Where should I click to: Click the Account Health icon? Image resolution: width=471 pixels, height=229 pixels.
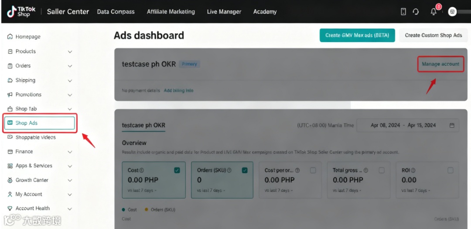pyautogui.click(x=10, y=208)
